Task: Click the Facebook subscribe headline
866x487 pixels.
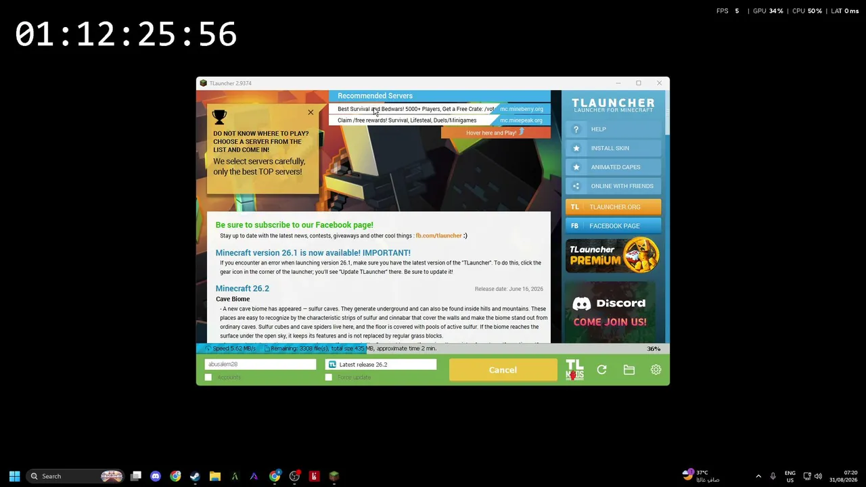Action: tap(294, 225)
